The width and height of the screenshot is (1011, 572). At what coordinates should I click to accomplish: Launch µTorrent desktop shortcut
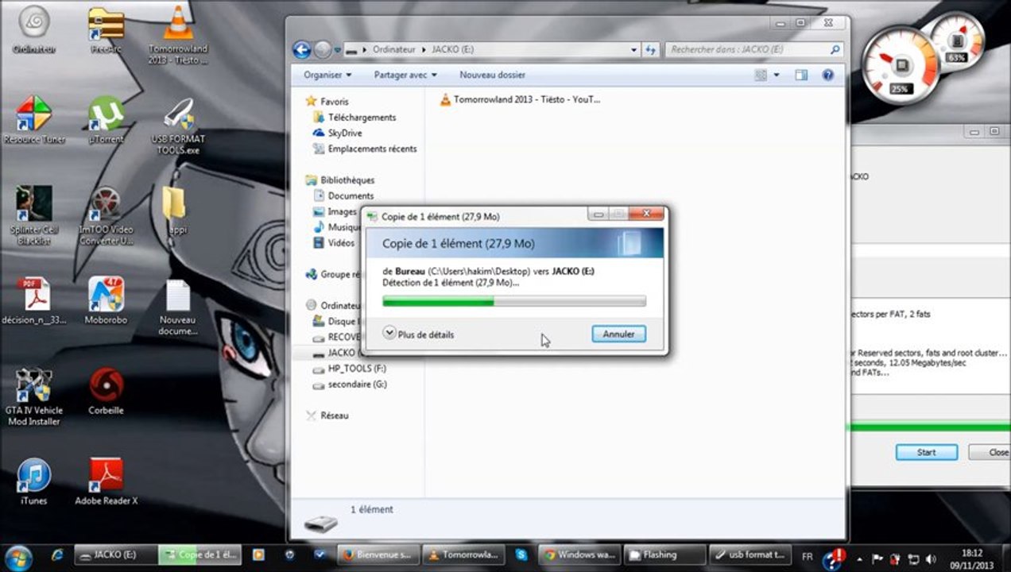(106, 119)
